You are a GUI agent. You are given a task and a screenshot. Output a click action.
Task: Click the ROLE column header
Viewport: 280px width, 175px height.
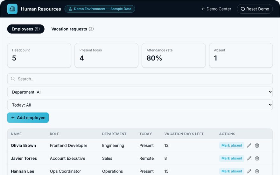coord(54,134)
